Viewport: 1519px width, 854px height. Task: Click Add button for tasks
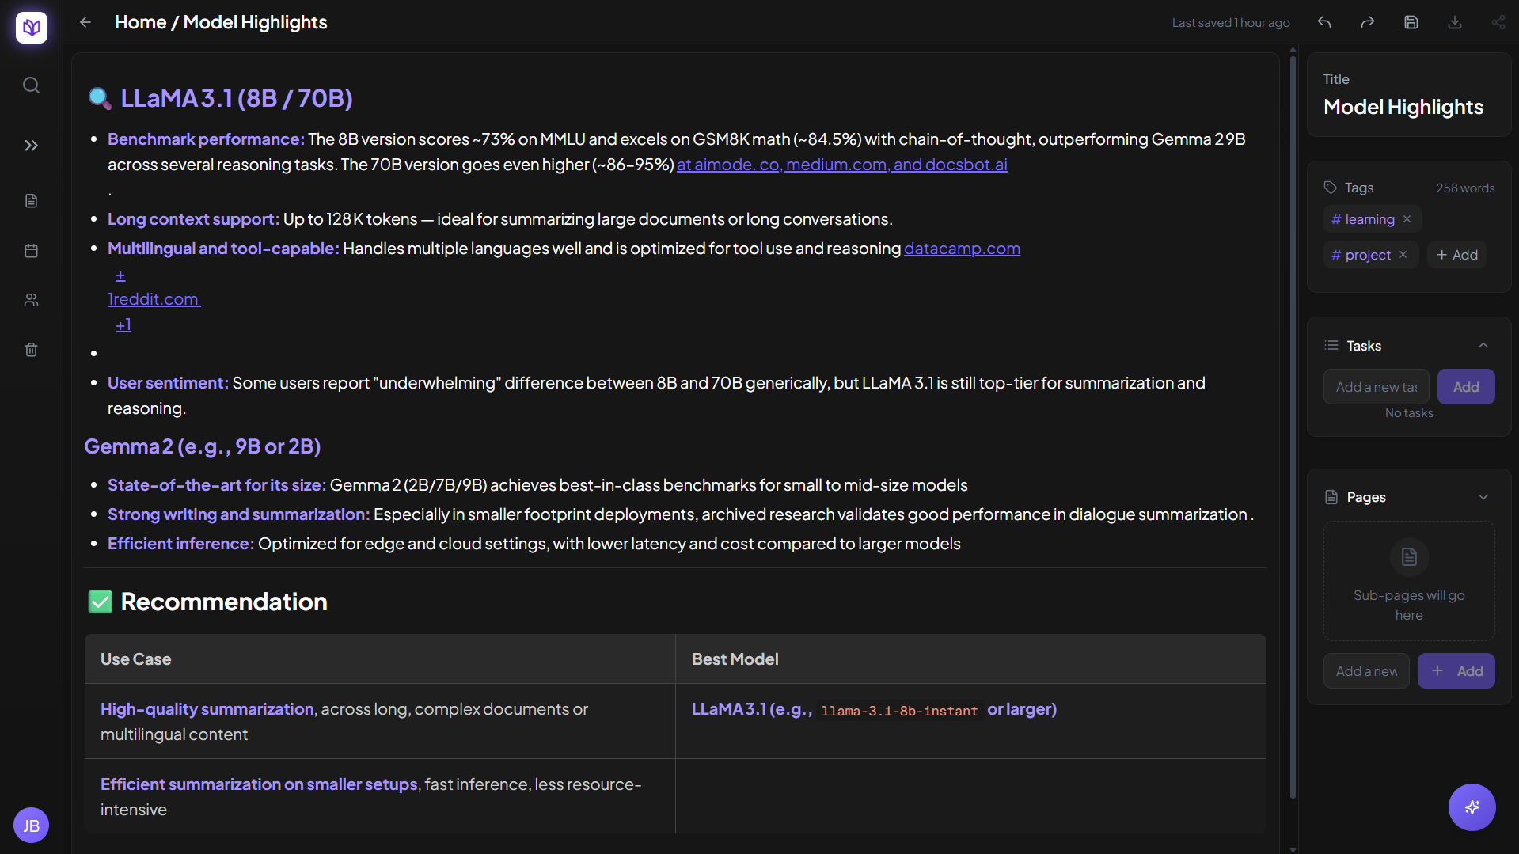tap(1466, 387)
